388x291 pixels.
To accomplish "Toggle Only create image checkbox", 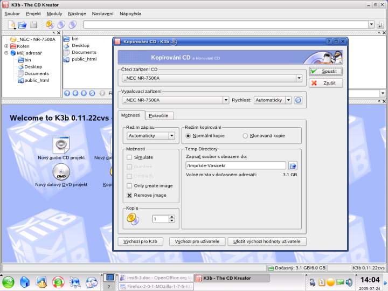I will 129,186.
